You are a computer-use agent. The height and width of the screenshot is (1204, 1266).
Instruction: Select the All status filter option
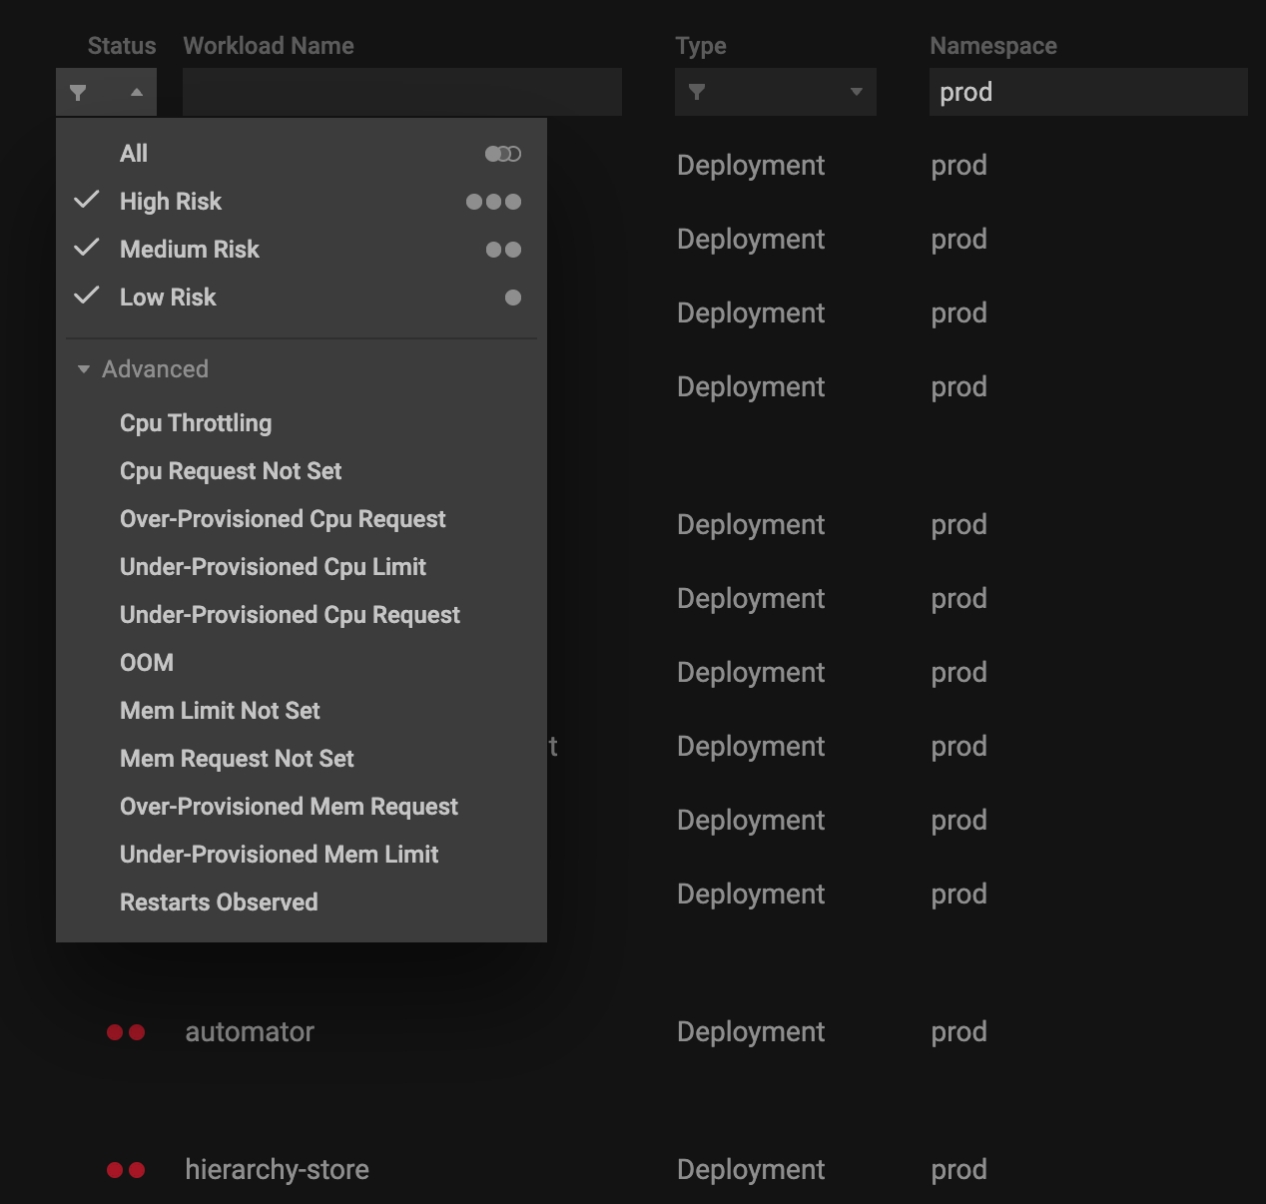pos(134,154)
